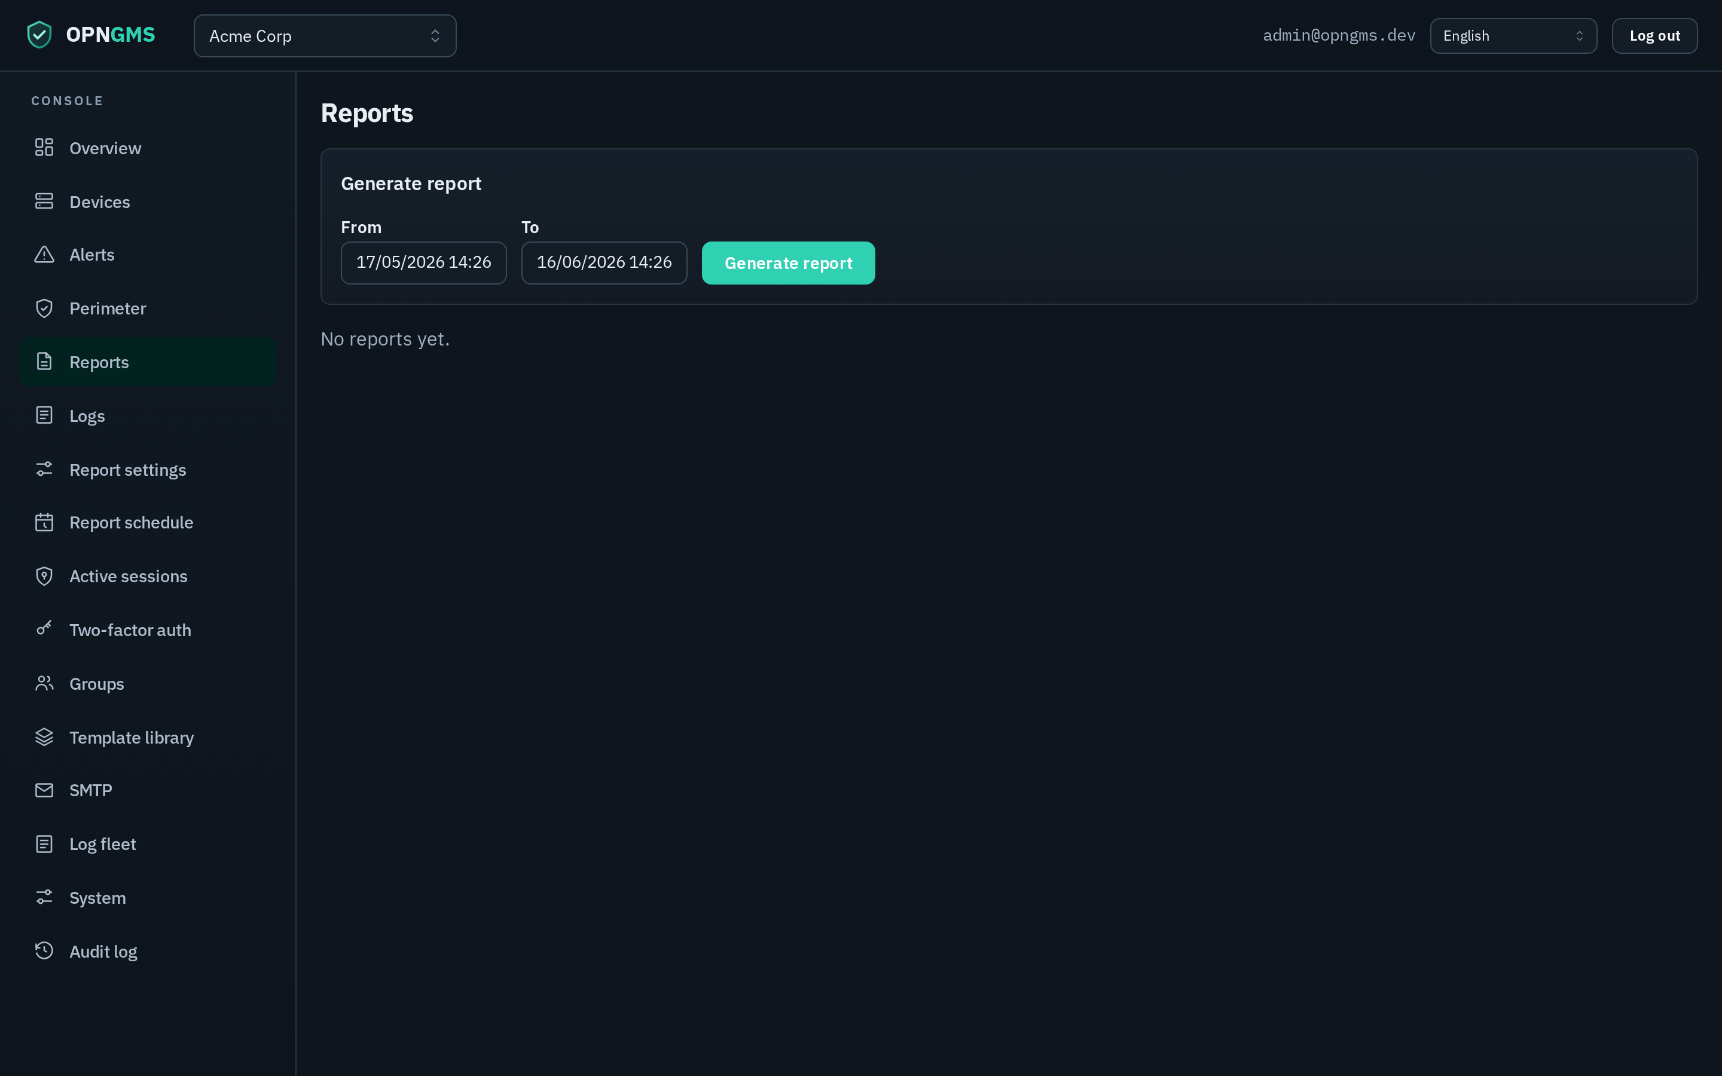Click the Two-factor auth key icon
This screenshot has height=1076, width=1722.
(44, 628)
